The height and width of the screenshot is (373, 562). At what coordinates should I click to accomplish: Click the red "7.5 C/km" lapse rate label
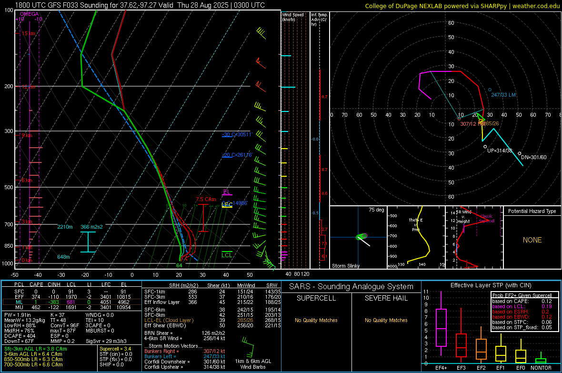pos(206,200)
